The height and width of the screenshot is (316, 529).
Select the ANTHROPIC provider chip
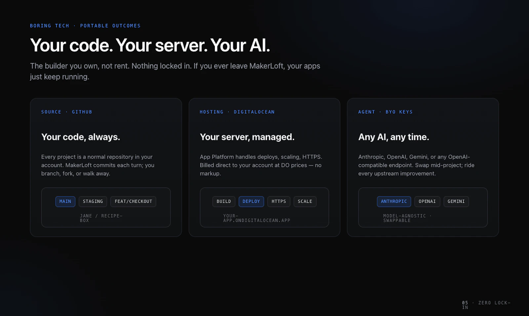pos(394,201)
